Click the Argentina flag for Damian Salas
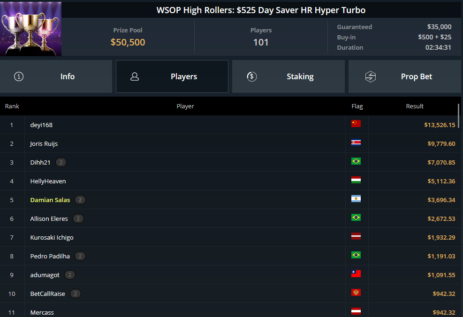Image resolution: width=463 pixels, height=317 pixels. pos(356,199)
